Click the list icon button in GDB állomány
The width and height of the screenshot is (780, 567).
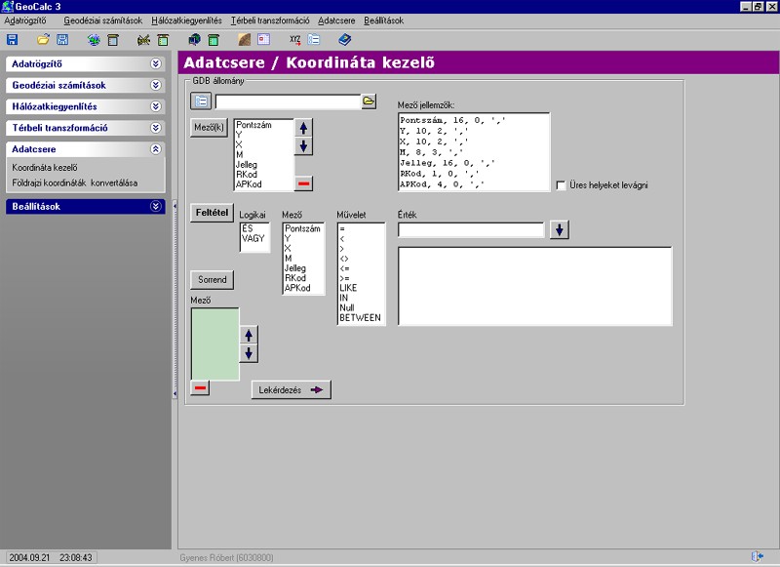[201, 101]
